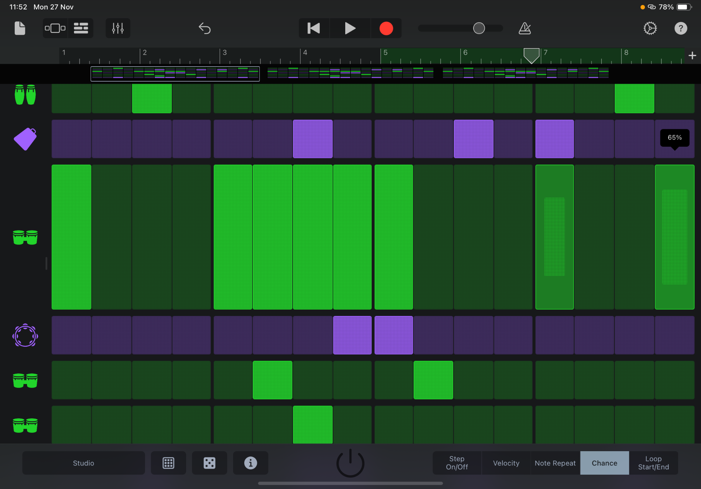Adjust chance on last bongo step
The height and width of the screenshot is (489, 701).
[675, 237]
